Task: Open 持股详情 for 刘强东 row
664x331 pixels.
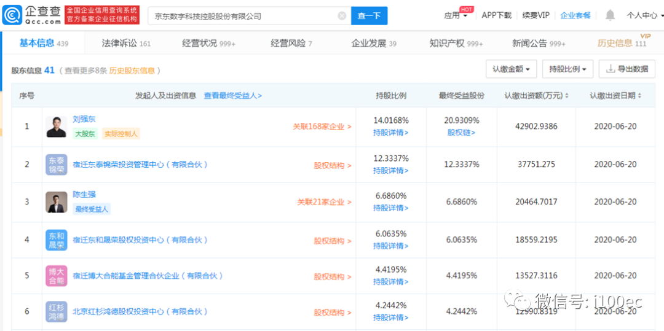Action: pyautogui.click(x=391, y=133)
